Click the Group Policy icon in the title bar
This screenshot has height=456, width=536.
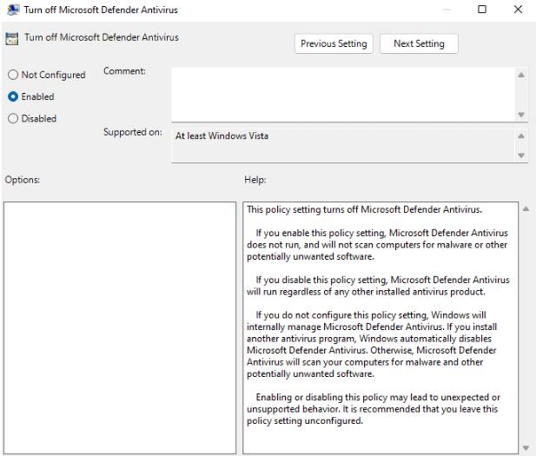[11, 9]
